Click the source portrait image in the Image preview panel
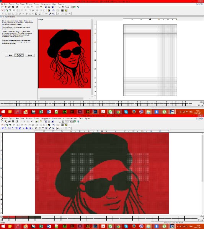This screenshot has height=229, width=204. pos(65,59)
